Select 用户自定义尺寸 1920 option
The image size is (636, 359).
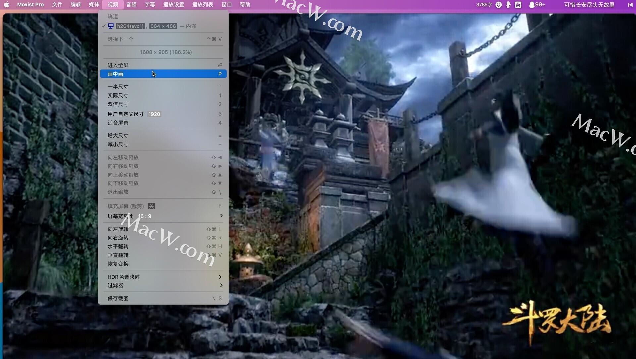[163, 114]
